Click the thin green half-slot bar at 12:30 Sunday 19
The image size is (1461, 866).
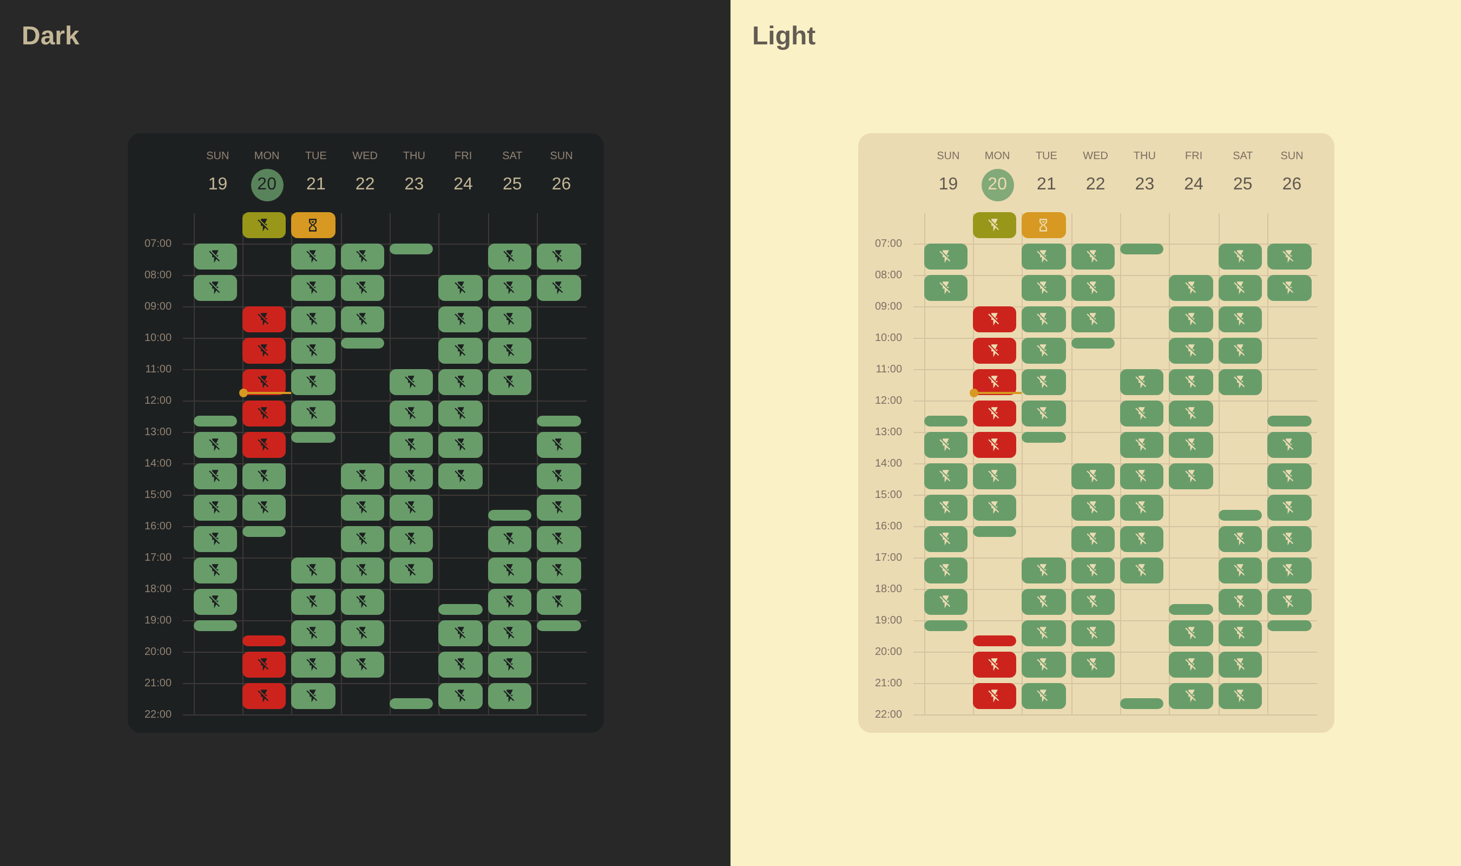[x=215, y=419]
